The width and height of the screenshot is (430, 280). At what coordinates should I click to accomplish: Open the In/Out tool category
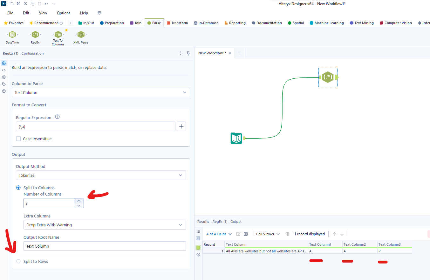(x=86, y=23)
